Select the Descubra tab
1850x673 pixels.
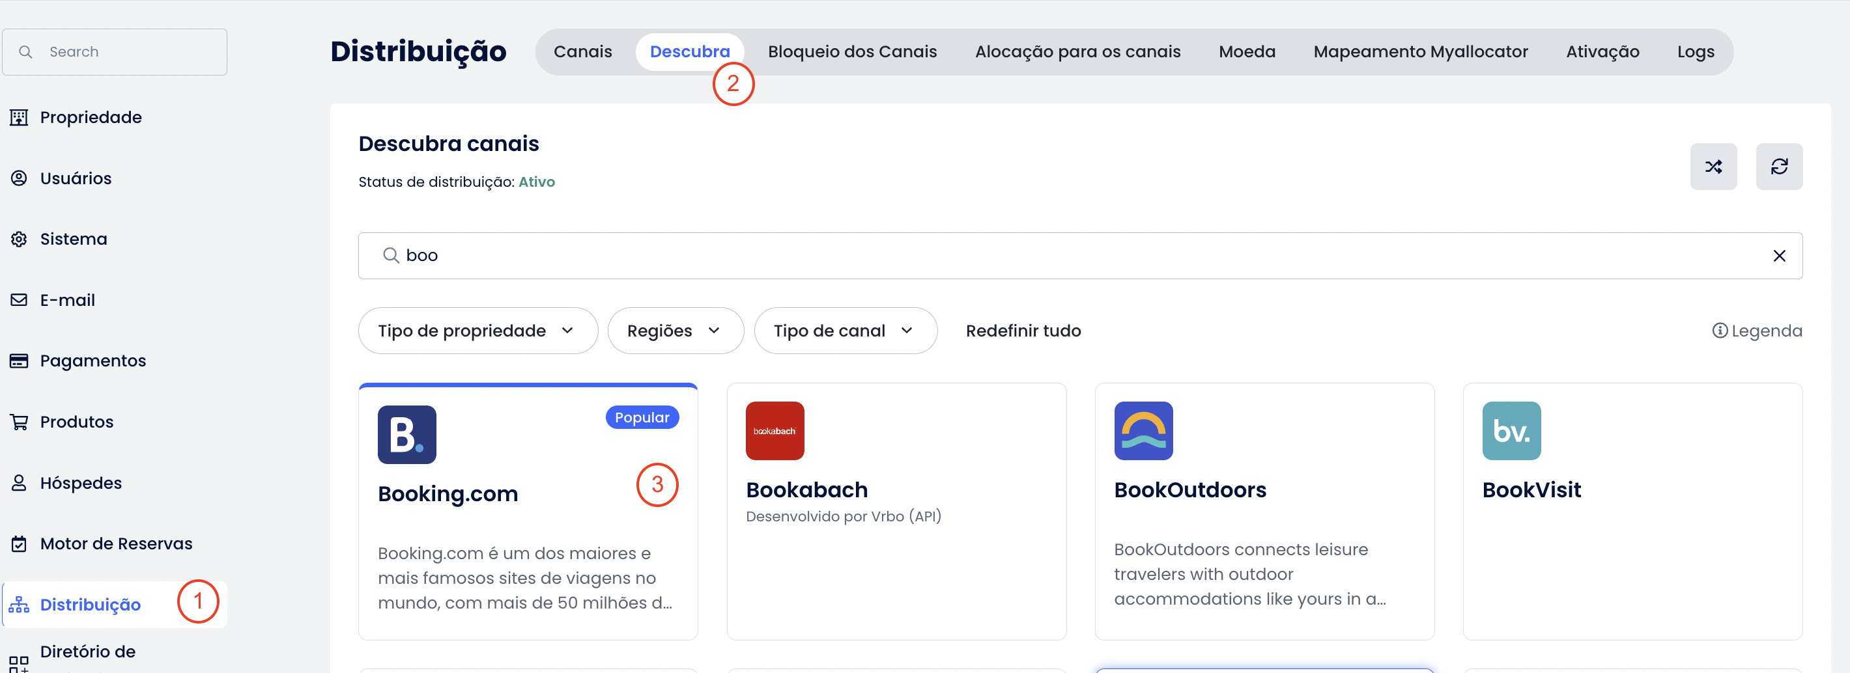coord(689,51)
